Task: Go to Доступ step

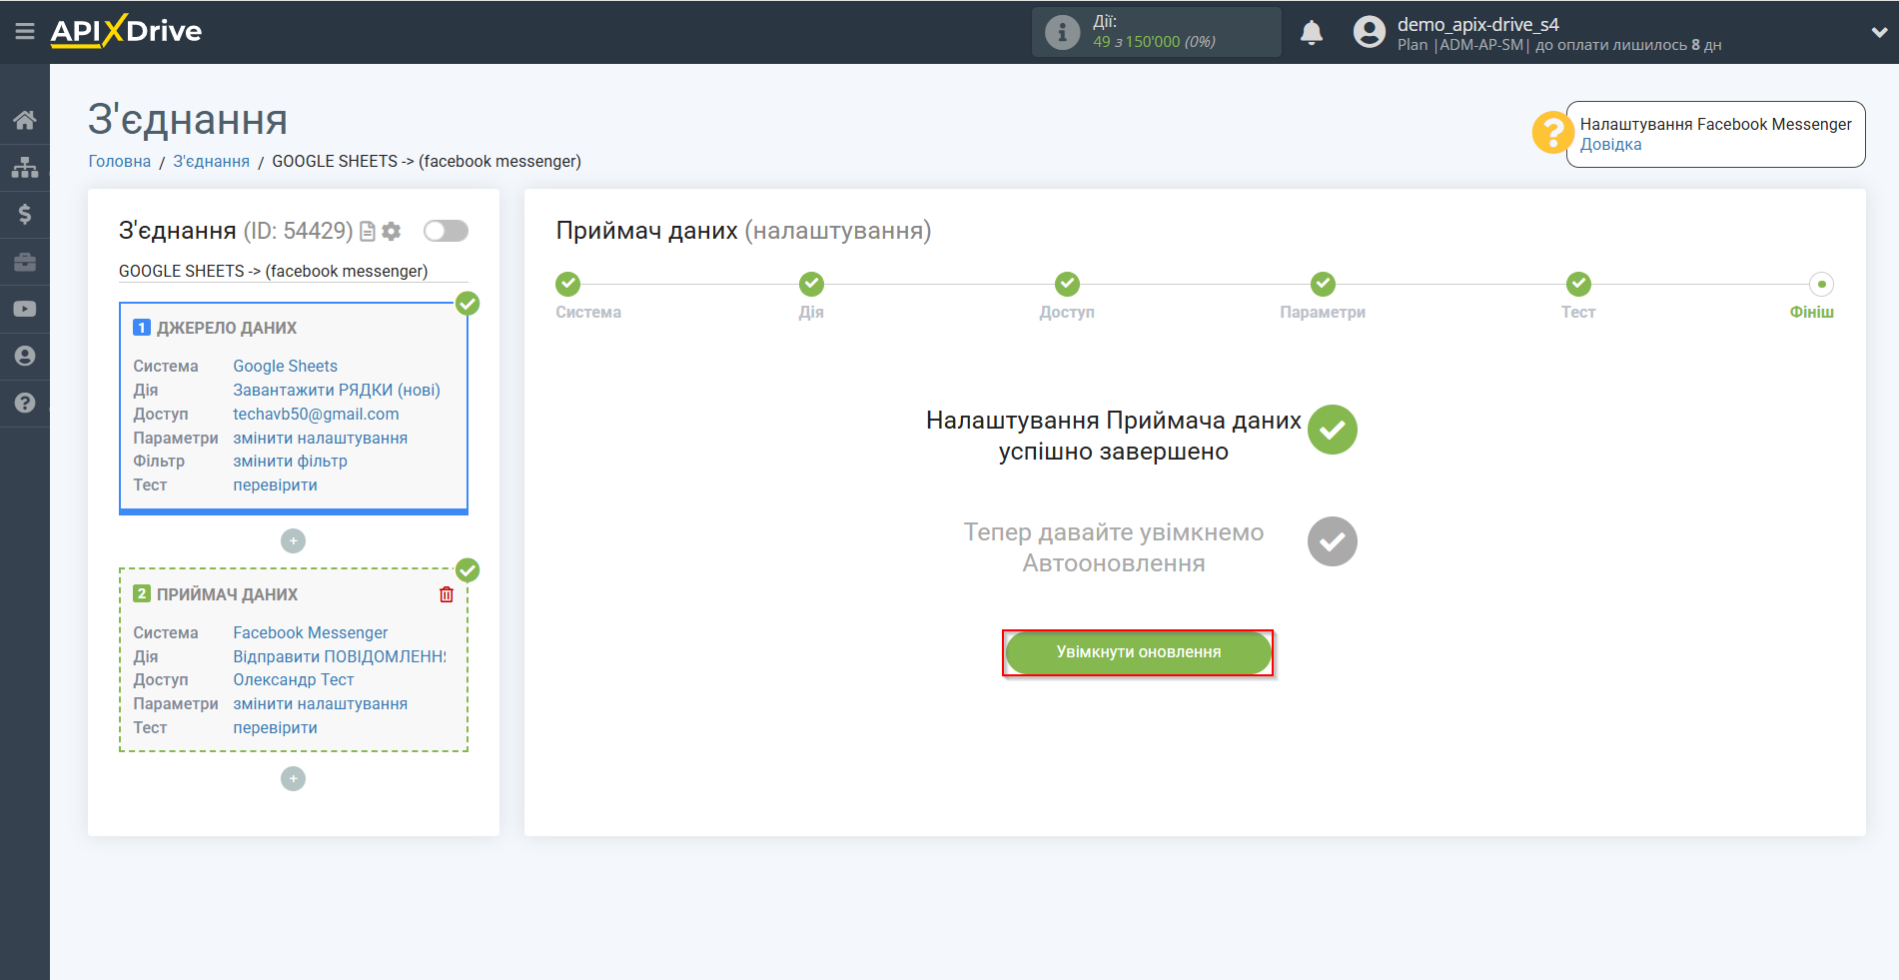Action: pos(1067,285)
